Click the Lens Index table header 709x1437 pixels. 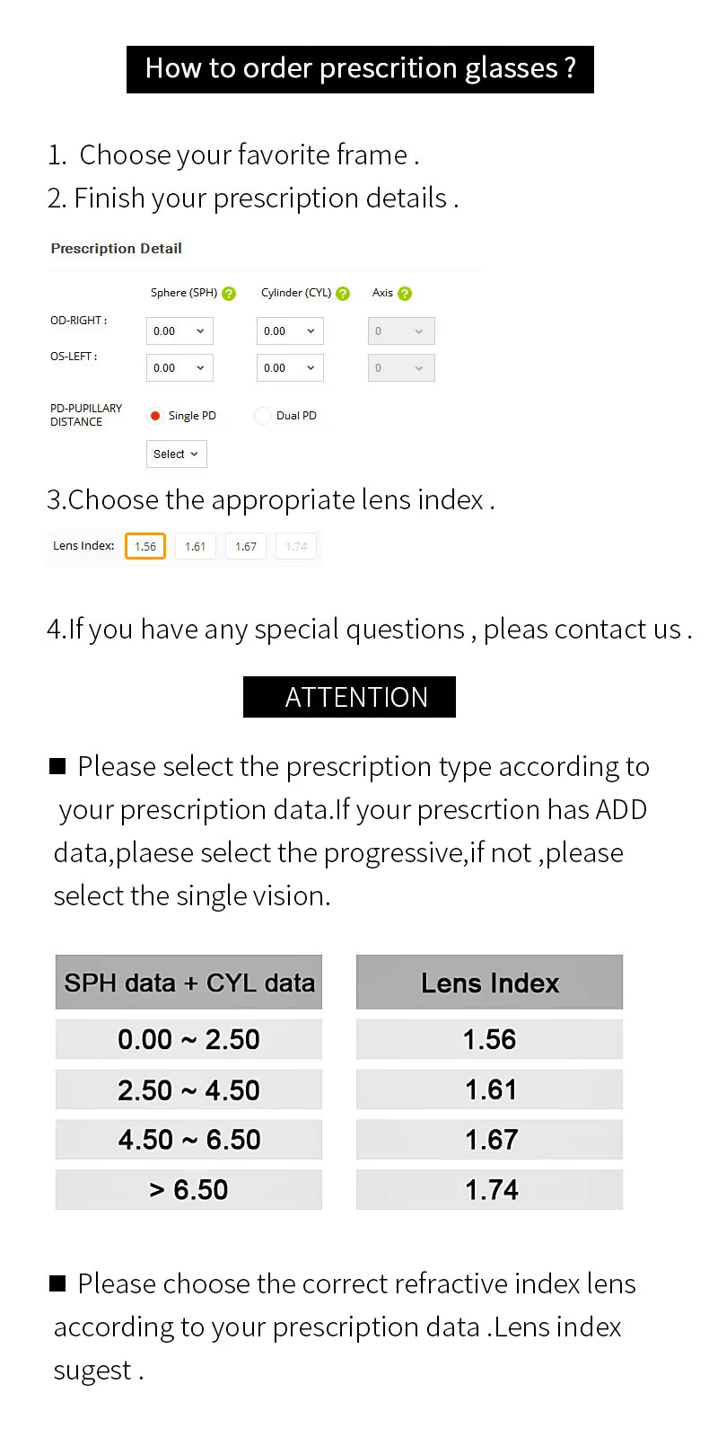tap(489, 983)
